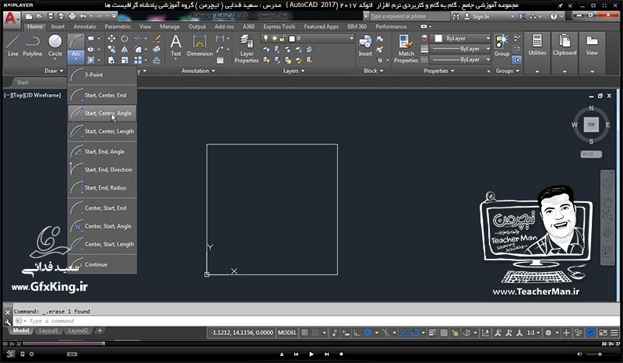Open the ByLayer object color dropdown
The width and height of the screenshot is (623, 363).
click(x=461, y=39)
